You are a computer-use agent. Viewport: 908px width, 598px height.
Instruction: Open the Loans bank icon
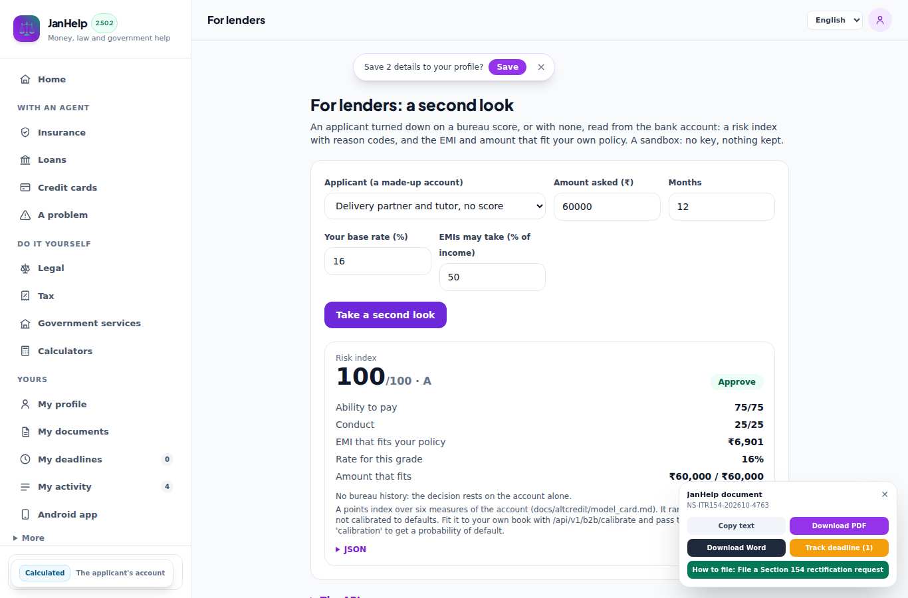pos(25,159)
